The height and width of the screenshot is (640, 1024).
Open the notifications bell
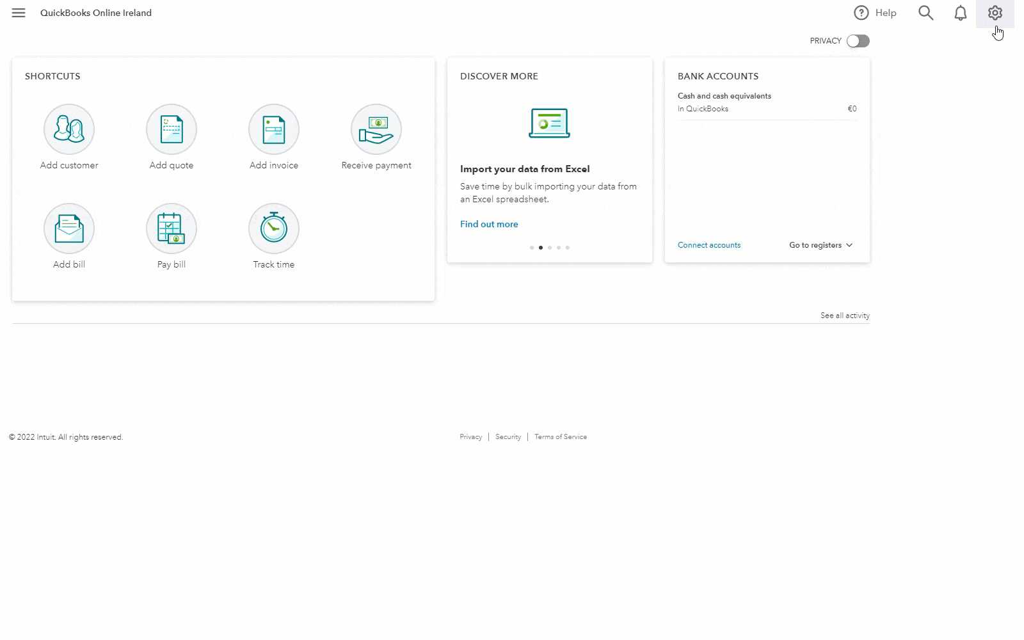tap(960, 13)
